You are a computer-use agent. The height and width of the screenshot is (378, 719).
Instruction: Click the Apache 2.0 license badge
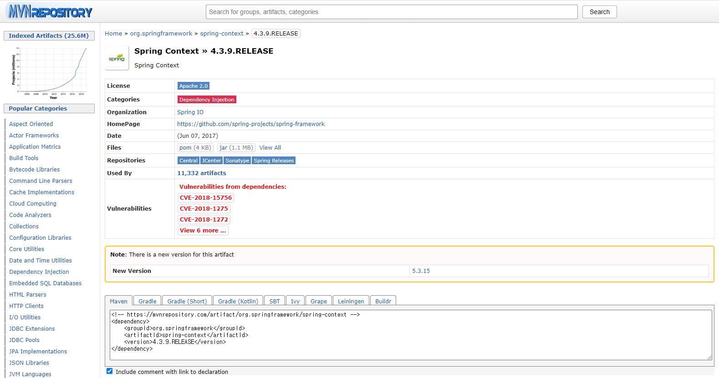coord(193,86)
